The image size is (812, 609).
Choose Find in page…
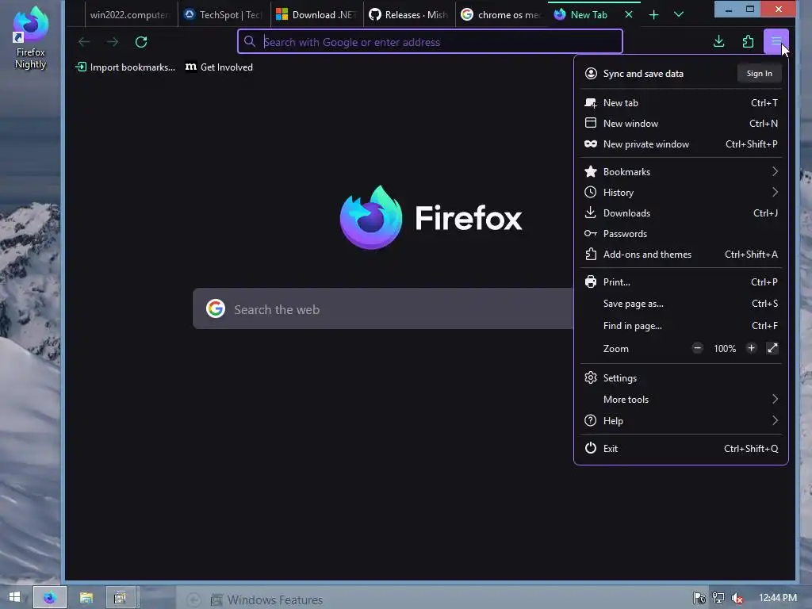tap(681, 326)
